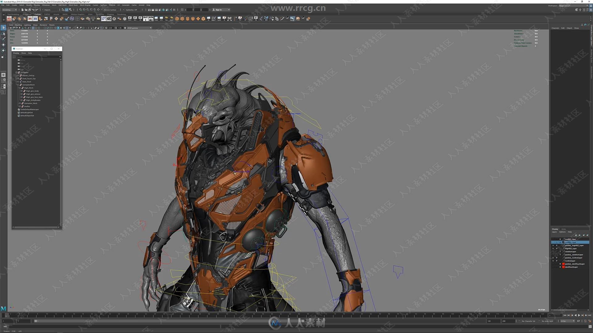Switch to the Anim layer tab

pos(564,229)
